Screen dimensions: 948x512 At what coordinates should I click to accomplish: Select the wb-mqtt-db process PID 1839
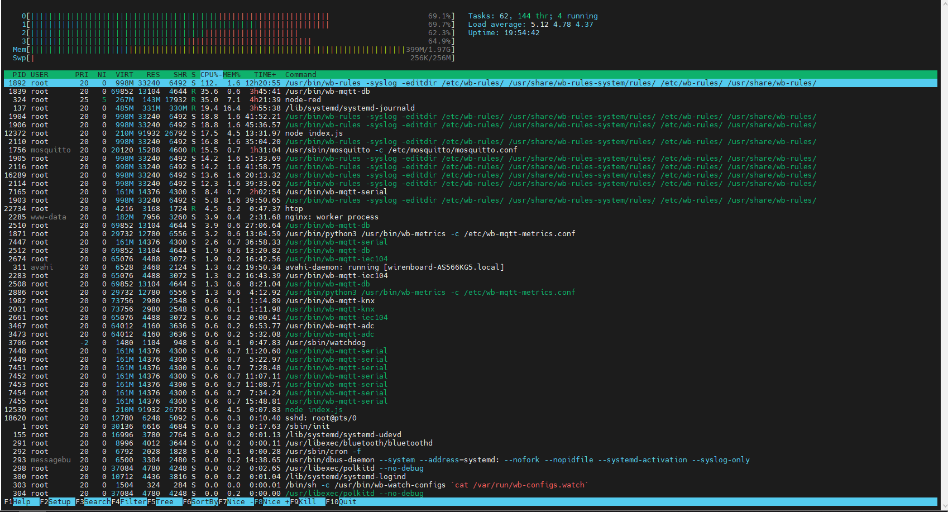471,92
